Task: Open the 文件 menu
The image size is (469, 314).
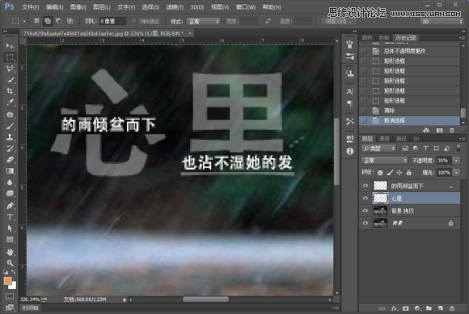Action: point(30,7)
